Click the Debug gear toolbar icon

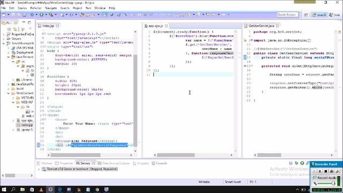32,14
